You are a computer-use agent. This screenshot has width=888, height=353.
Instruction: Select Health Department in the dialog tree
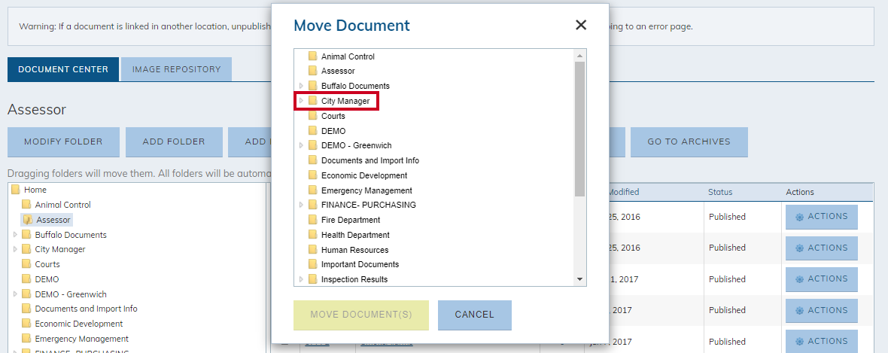355,235
